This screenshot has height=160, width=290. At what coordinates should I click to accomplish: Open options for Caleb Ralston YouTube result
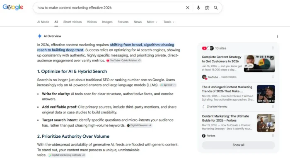point(273,77)
